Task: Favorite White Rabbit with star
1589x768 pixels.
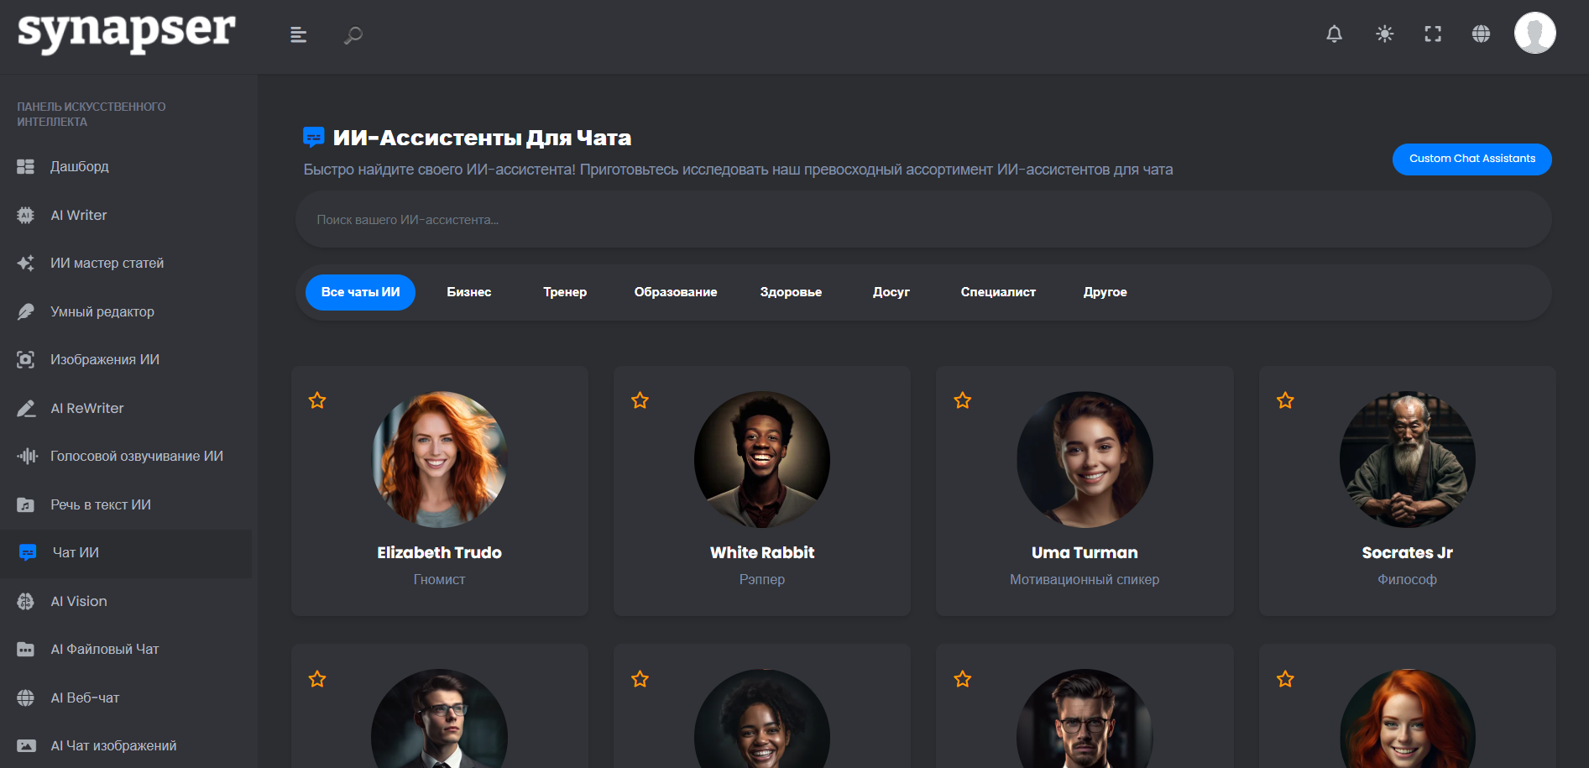Action: click(x=640, y=400)
